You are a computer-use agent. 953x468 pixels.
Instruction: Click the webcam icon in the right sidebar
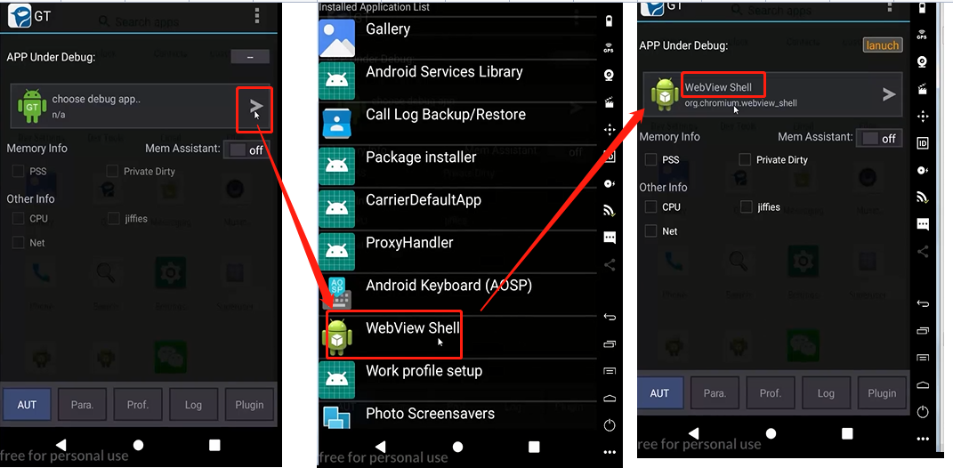point(922,61)
